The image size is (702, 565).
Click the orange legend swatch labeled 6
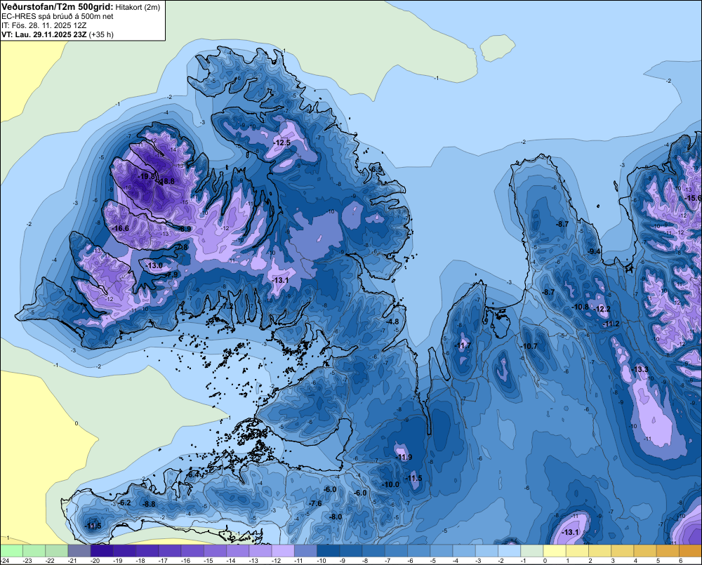pyautogui.click(x=690, y=551)
